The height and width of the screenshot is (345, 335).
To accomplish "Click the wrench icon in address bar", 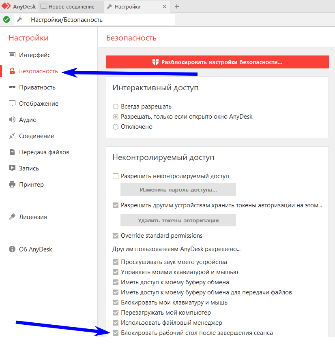I will pyautogui.click(x=20, y=19).
